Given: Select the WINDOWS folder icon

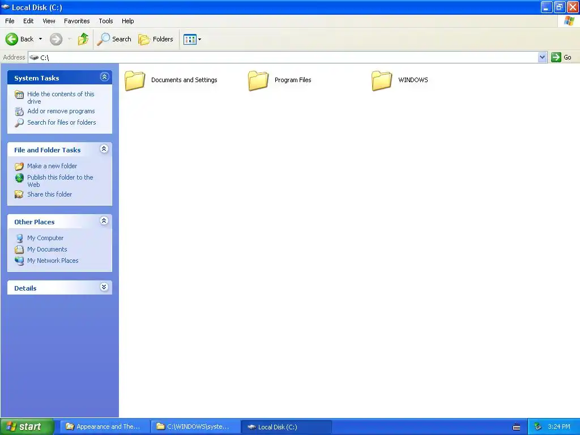Looking at the screenshot, I should coord(382,80).
